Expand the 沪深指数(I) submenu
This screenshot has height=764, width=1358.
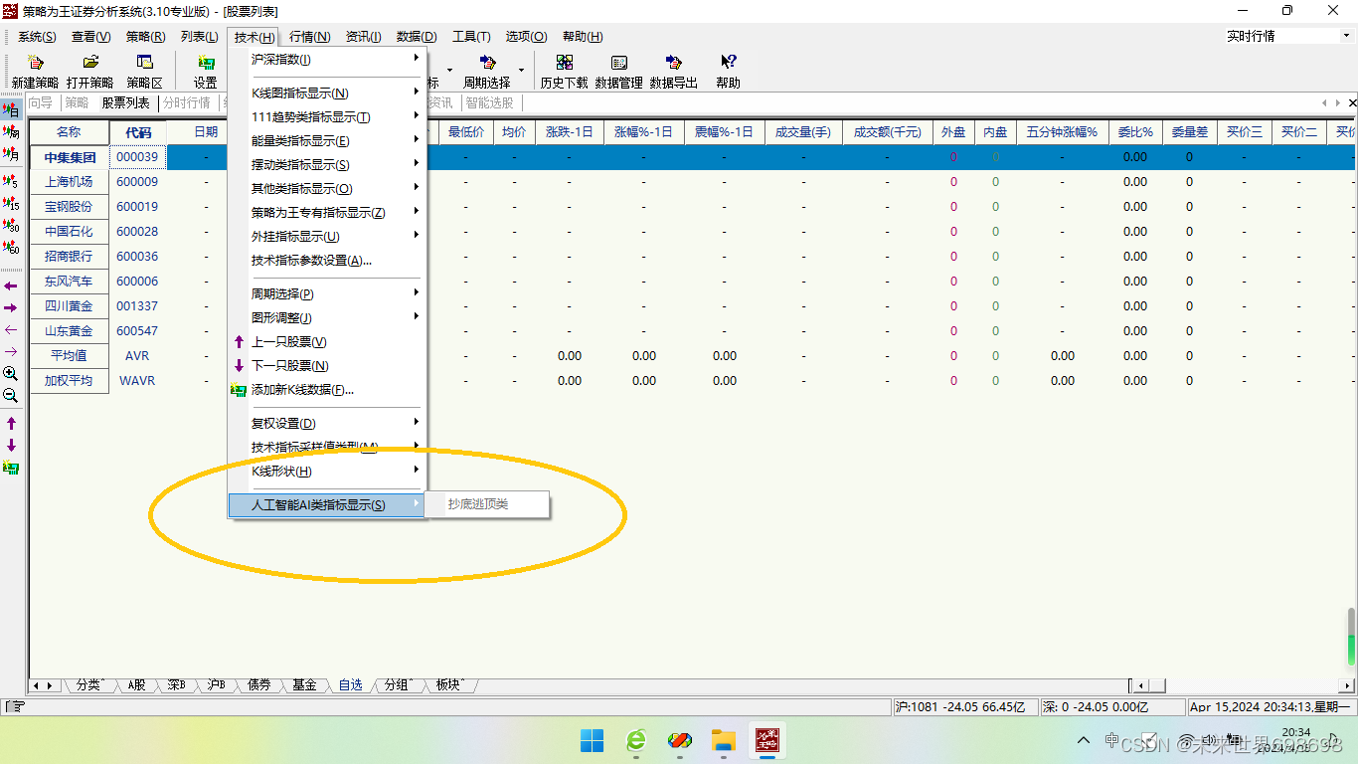[x=328, y=60]
